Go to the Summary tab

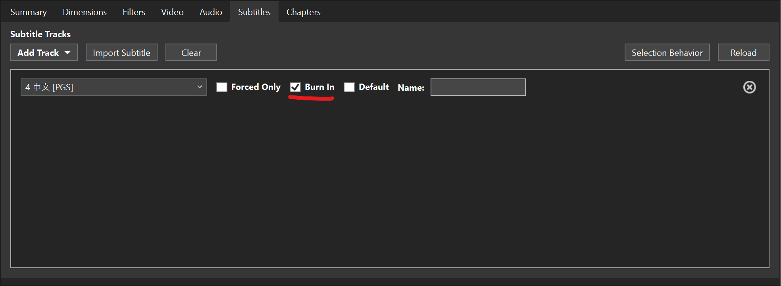tap(28, 11)
